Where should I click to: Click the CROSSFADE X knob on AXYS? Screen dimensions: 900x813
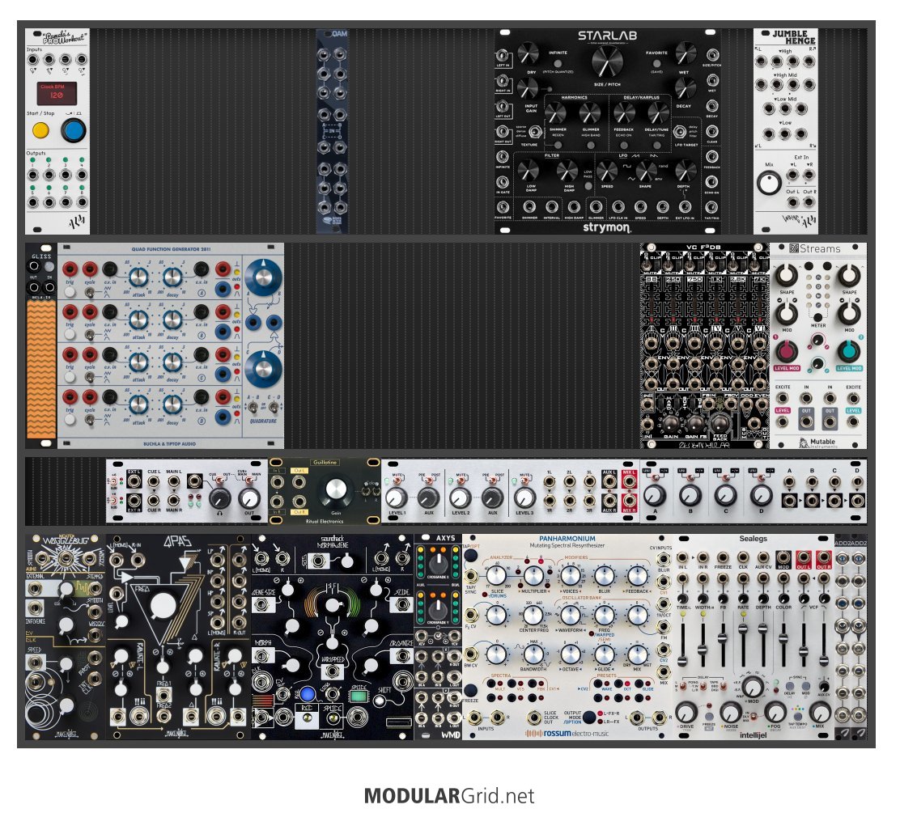click(x=438, y=562)
